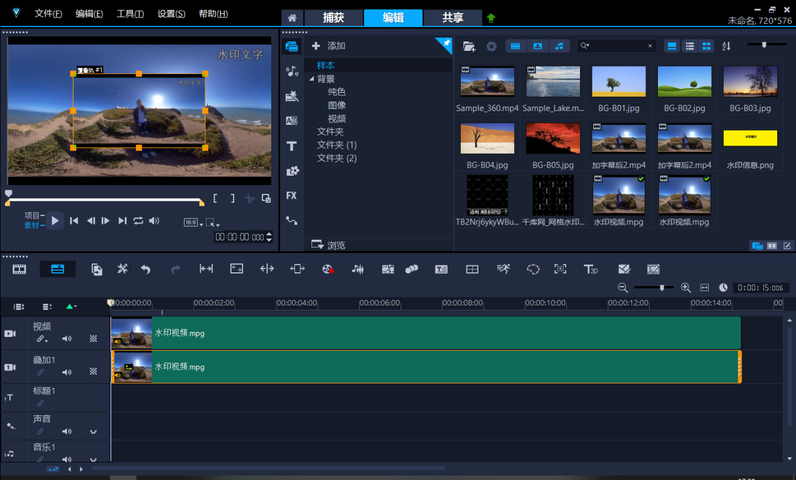Open the 浏览 browse panel

tap(328, 245)
